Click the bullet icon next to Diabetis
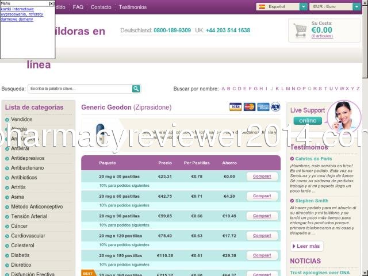Screen dimensions: 368x276 (x=7, y=255)
